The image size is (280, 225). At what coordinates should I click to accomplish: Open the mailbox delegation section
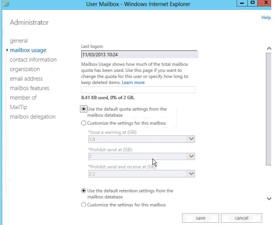pyautogui.click(x=32, y=117)
